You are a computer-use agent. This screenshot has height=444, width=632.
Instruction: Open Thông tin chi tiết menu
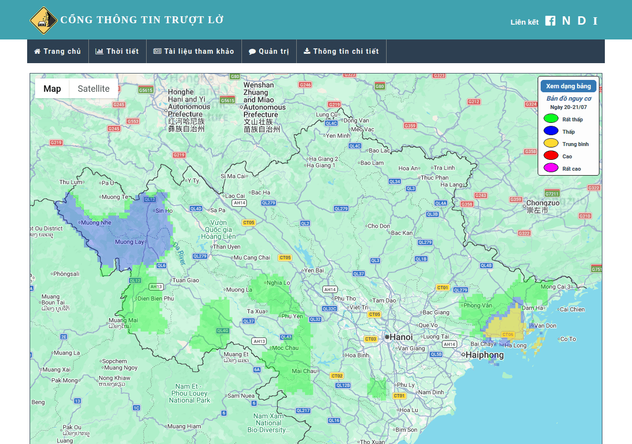(x=341, y=51)
